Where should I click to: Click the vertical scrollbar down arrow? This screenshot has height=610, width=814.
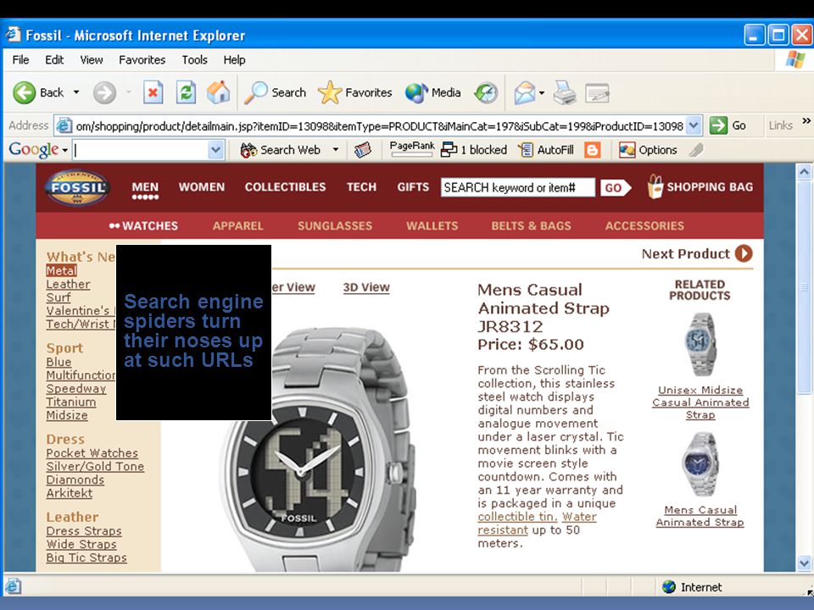(804, 563)
